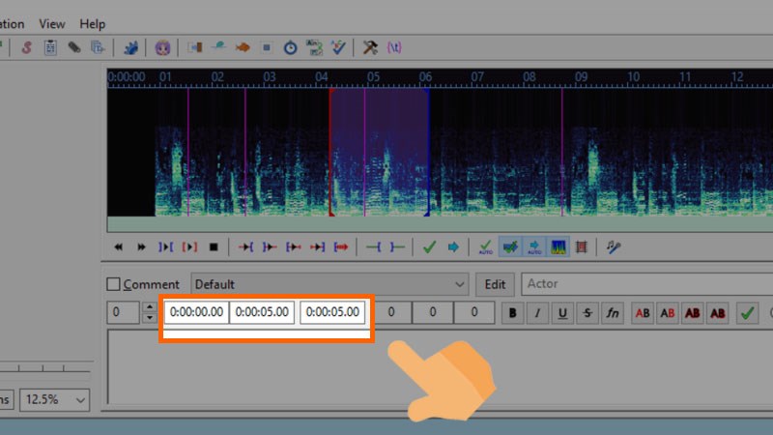Open Options with the hammer and wrench icon
This screenshot has width=773, height=435.
coord(370,47)
